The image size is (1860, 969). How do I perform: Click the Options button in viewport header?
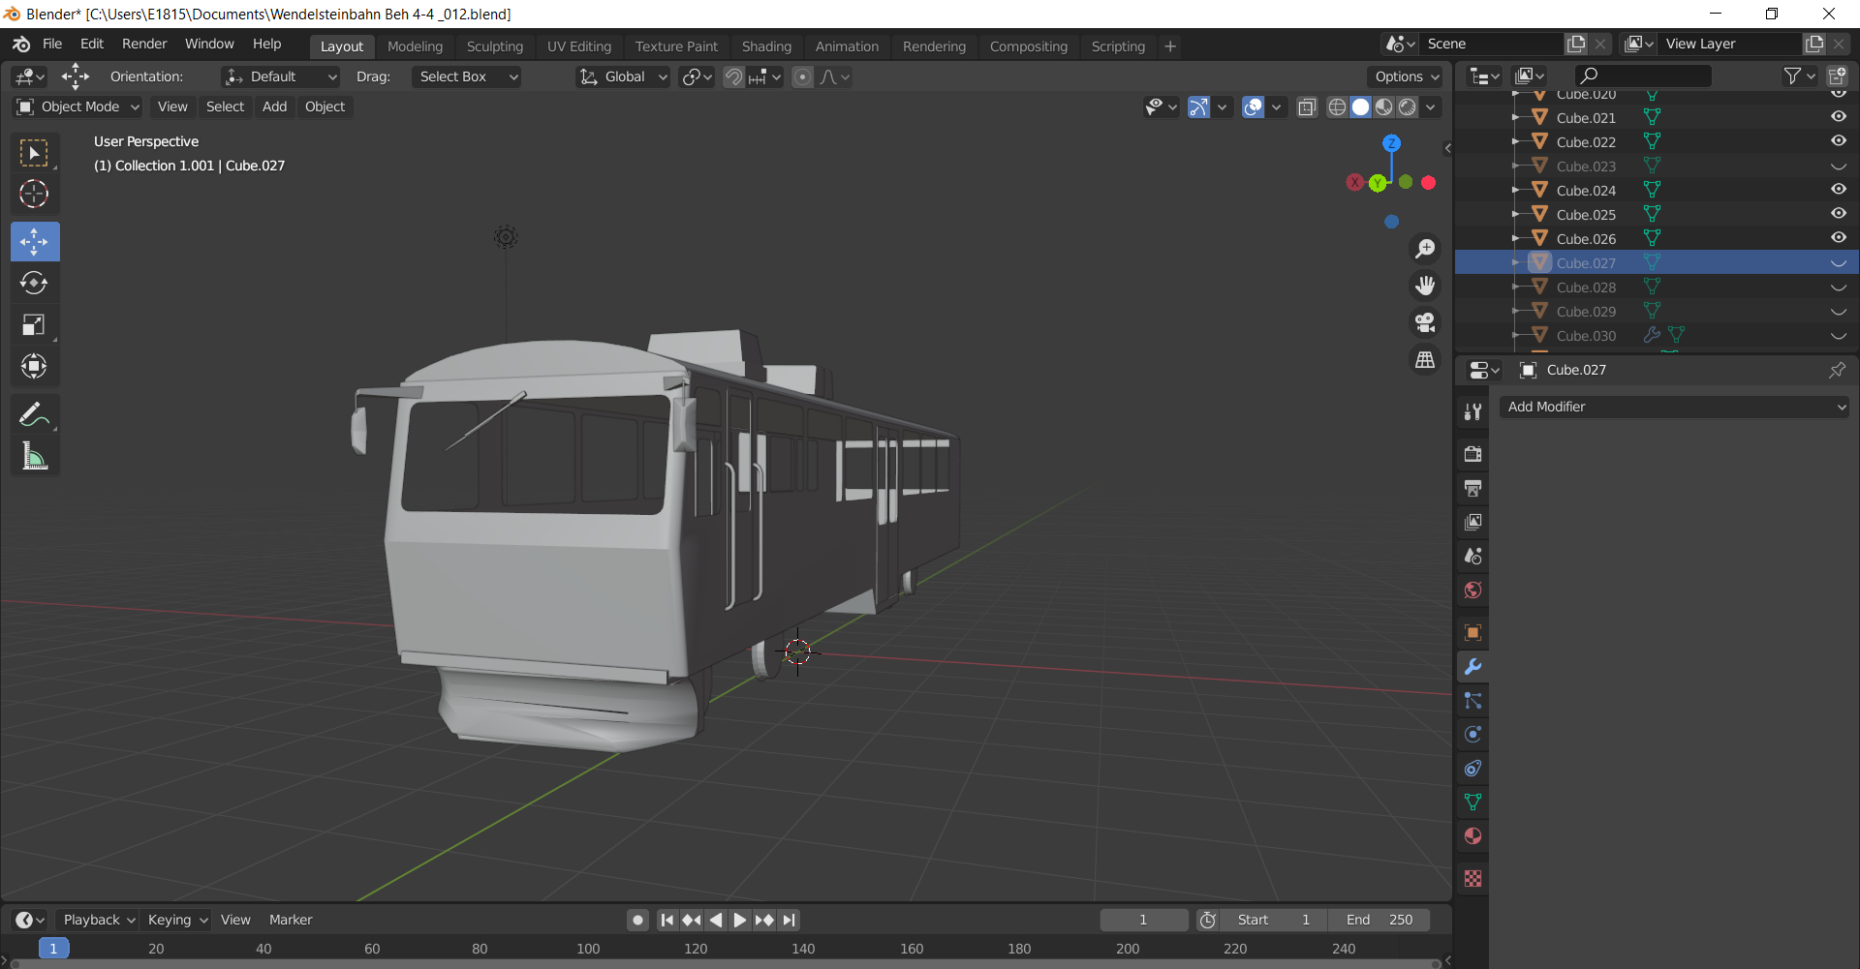coord(1407,76)
